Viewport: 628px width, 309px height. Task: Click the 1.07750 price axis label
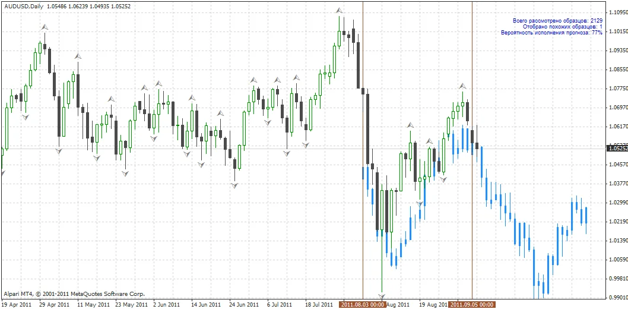tap(618, 89)
